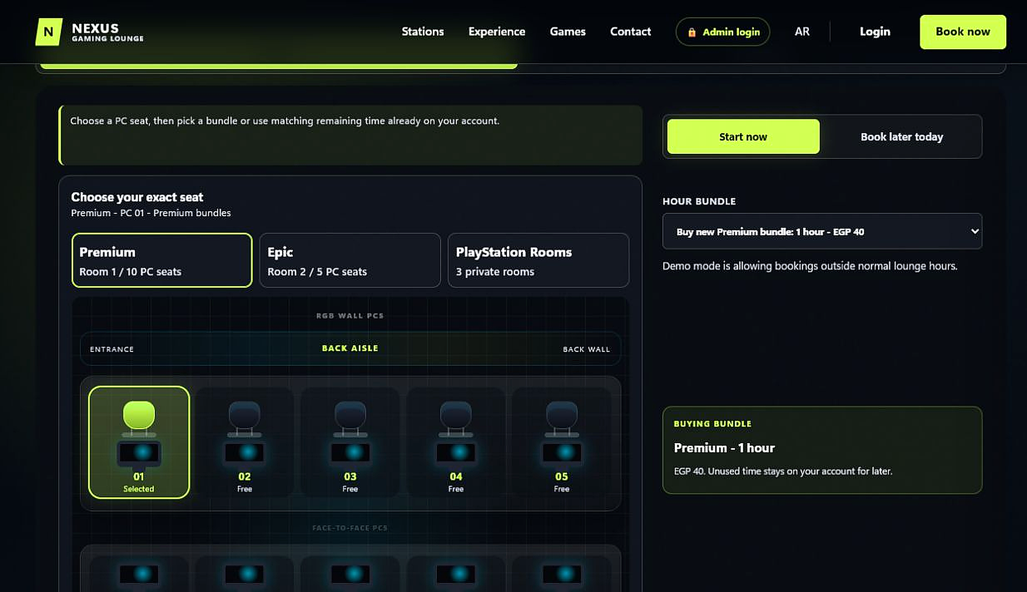Click the monitor icon of seat 01
The height and width of the screenshot is (592, 1027).
pyautogui.click(x=139, y=453)
